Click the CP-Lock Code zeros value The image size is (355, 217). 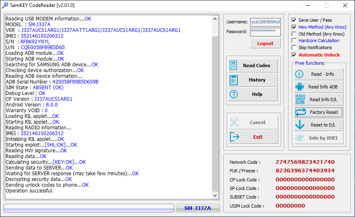click(x=305, y=179)
